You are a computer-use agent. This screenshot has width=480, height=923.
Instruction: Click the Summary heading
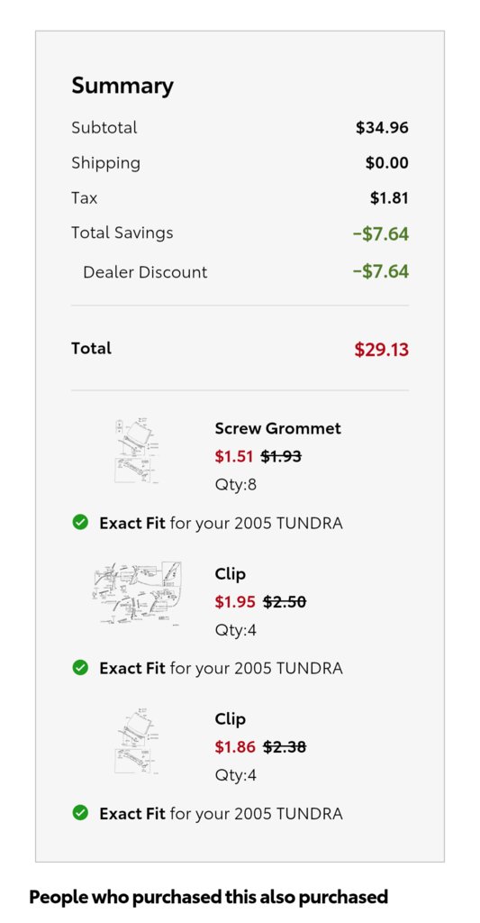122,86
